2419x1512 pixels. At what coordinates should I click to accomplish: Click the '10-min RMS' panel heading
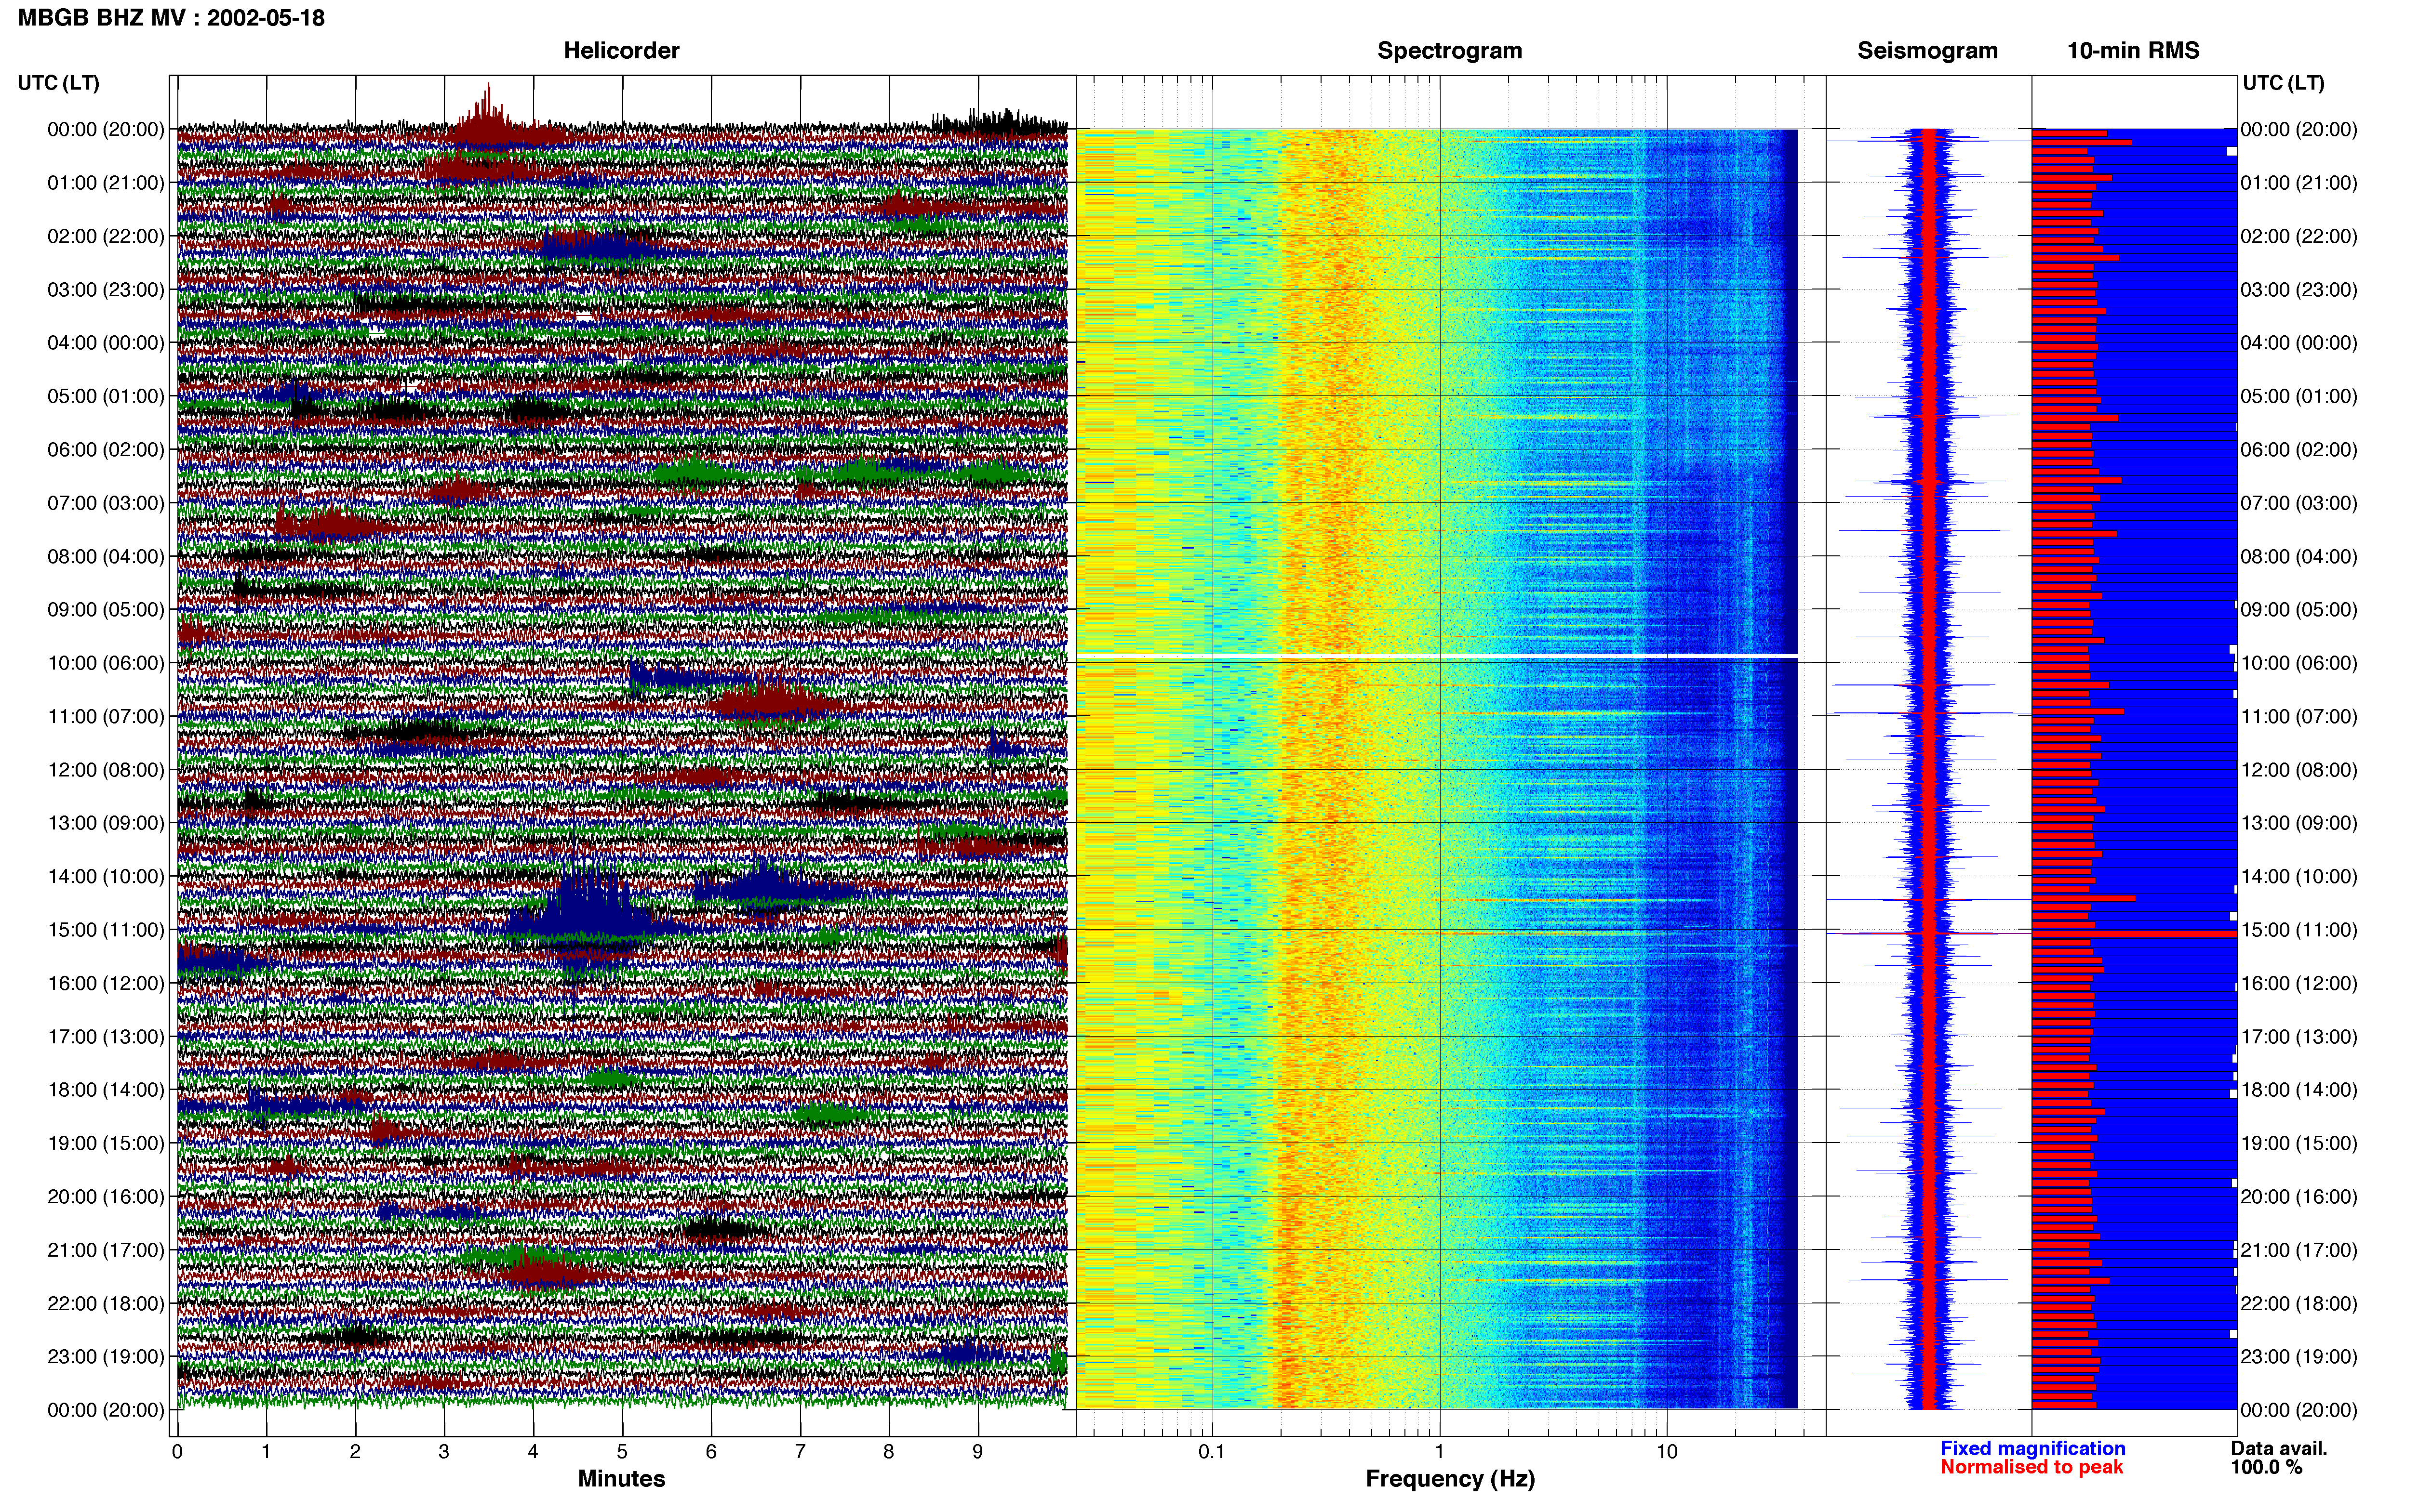[2133, 51]
